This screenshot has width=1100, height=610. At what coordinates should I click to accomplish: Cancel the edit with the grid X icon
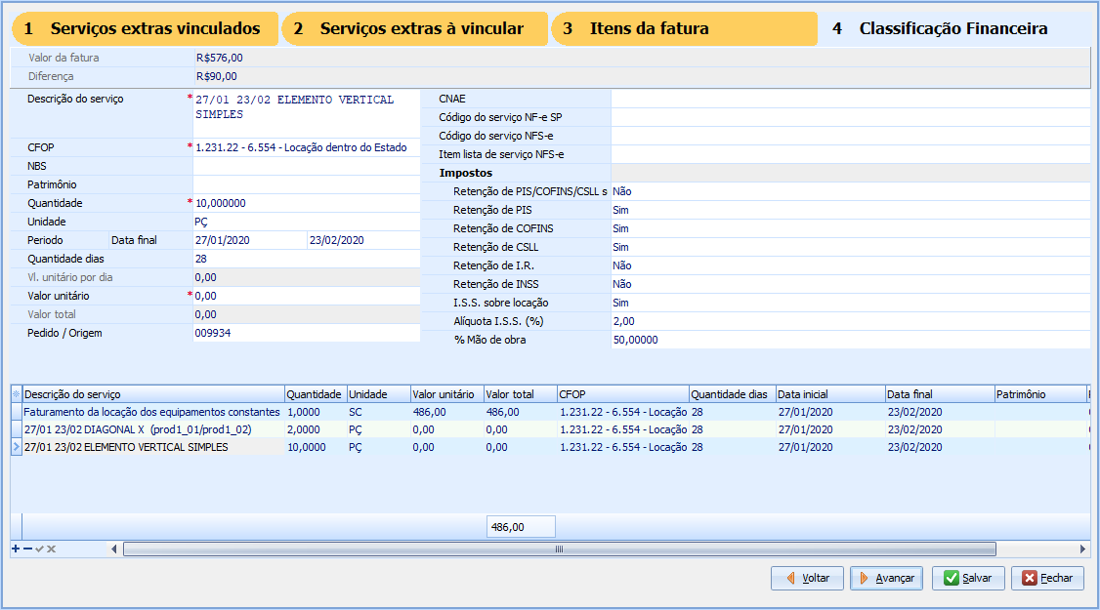point(51,549)
